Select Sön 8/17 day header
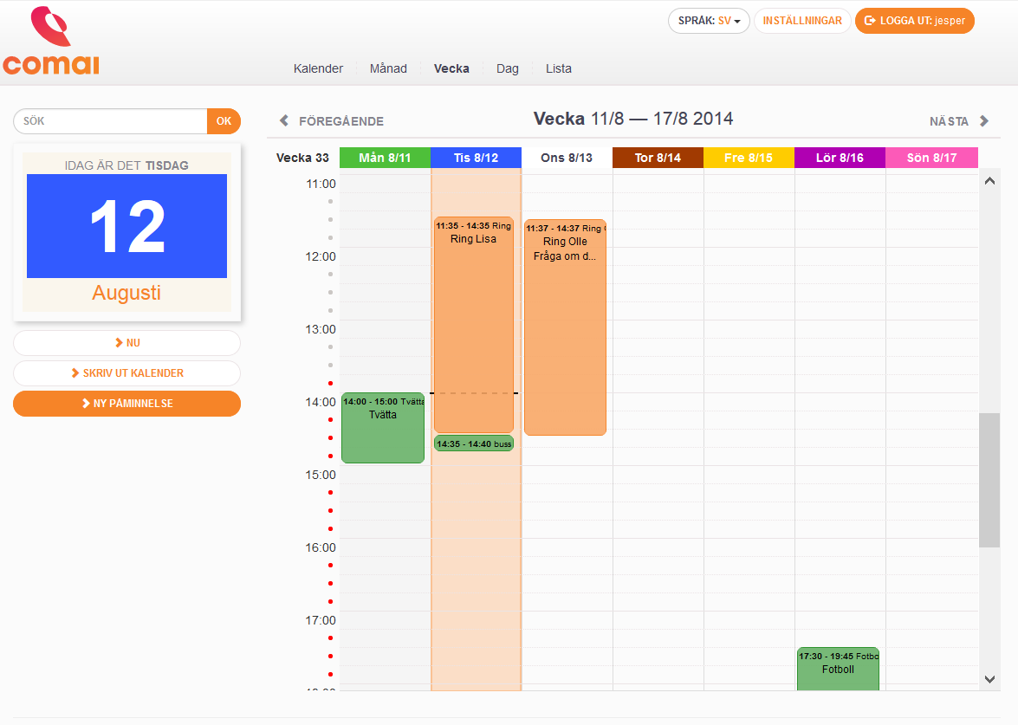 pyautogui.click(x=931, y=158)
